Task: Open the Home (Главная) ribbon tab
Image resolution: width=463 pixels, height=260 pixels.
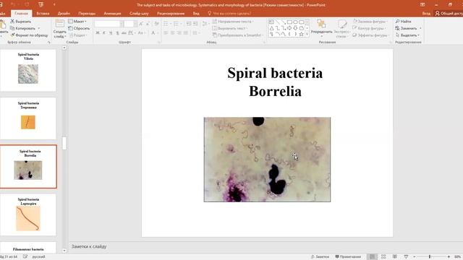Action: coord(22,13)
